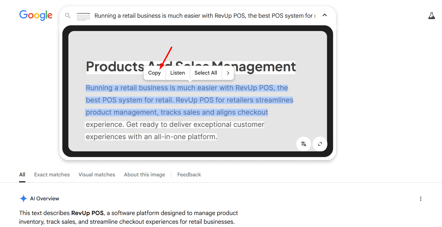Image resolution: width=442 pixels, height=227 pixels.
Task: Click the Feedback link
Action: pos(189,175)
